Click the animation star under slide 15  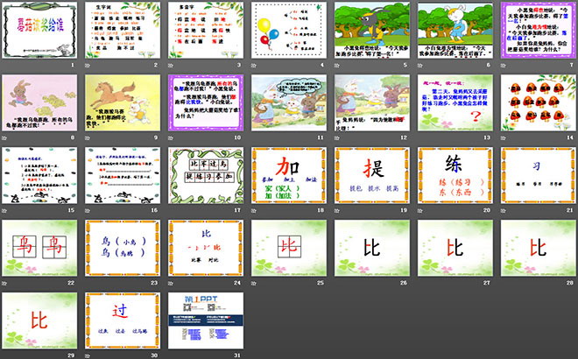point(4,210)
